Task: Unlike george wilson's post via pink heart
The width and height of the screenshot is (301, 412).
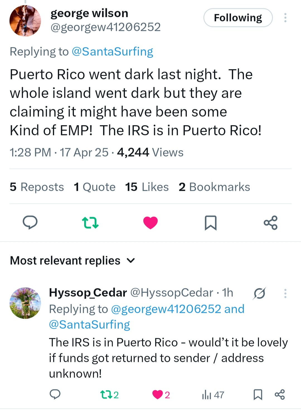Action: [x=151, y=223]
